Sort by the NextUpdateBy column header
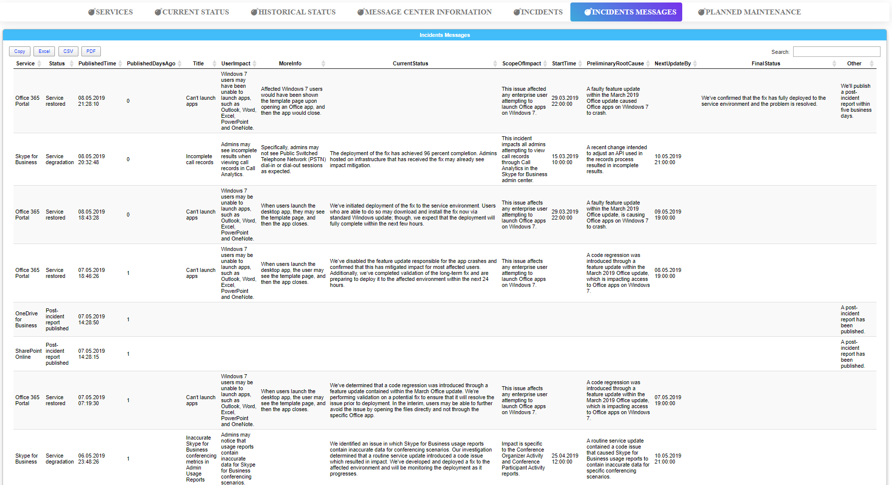 click(672, 63)
